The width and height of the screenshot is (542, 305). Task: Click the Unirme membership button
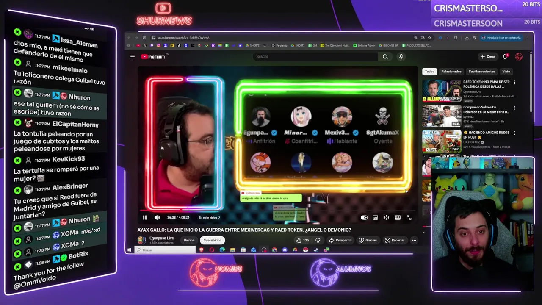[x=189, y=240]
